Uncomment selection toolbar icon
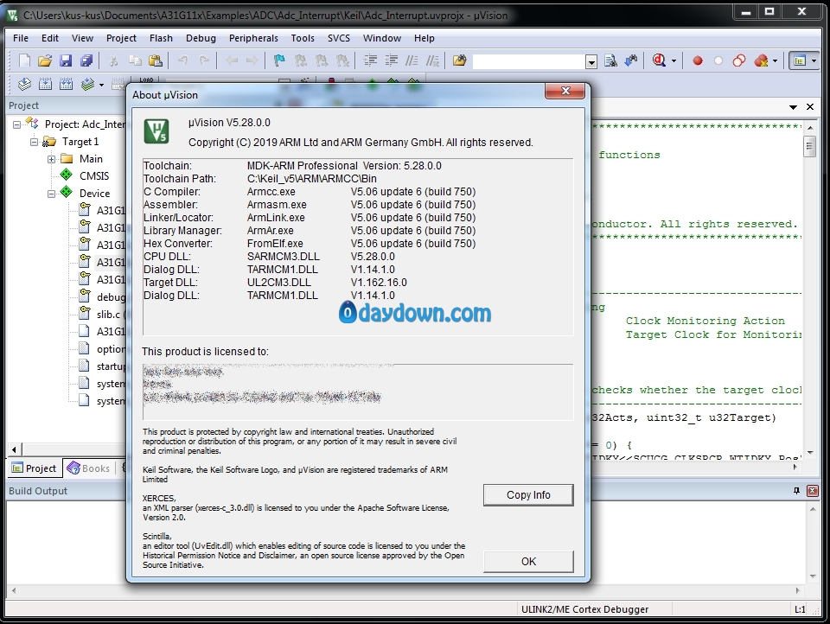 [433, 60]
